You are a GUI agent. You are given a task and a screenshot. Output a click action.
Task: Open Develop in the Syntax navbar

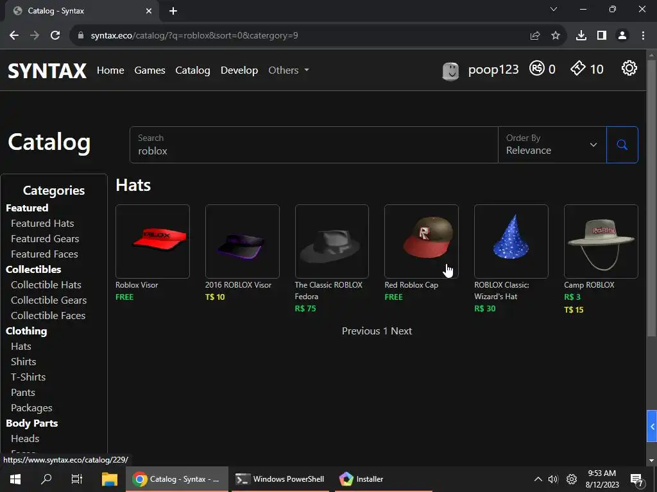click(x=239, y=70)
